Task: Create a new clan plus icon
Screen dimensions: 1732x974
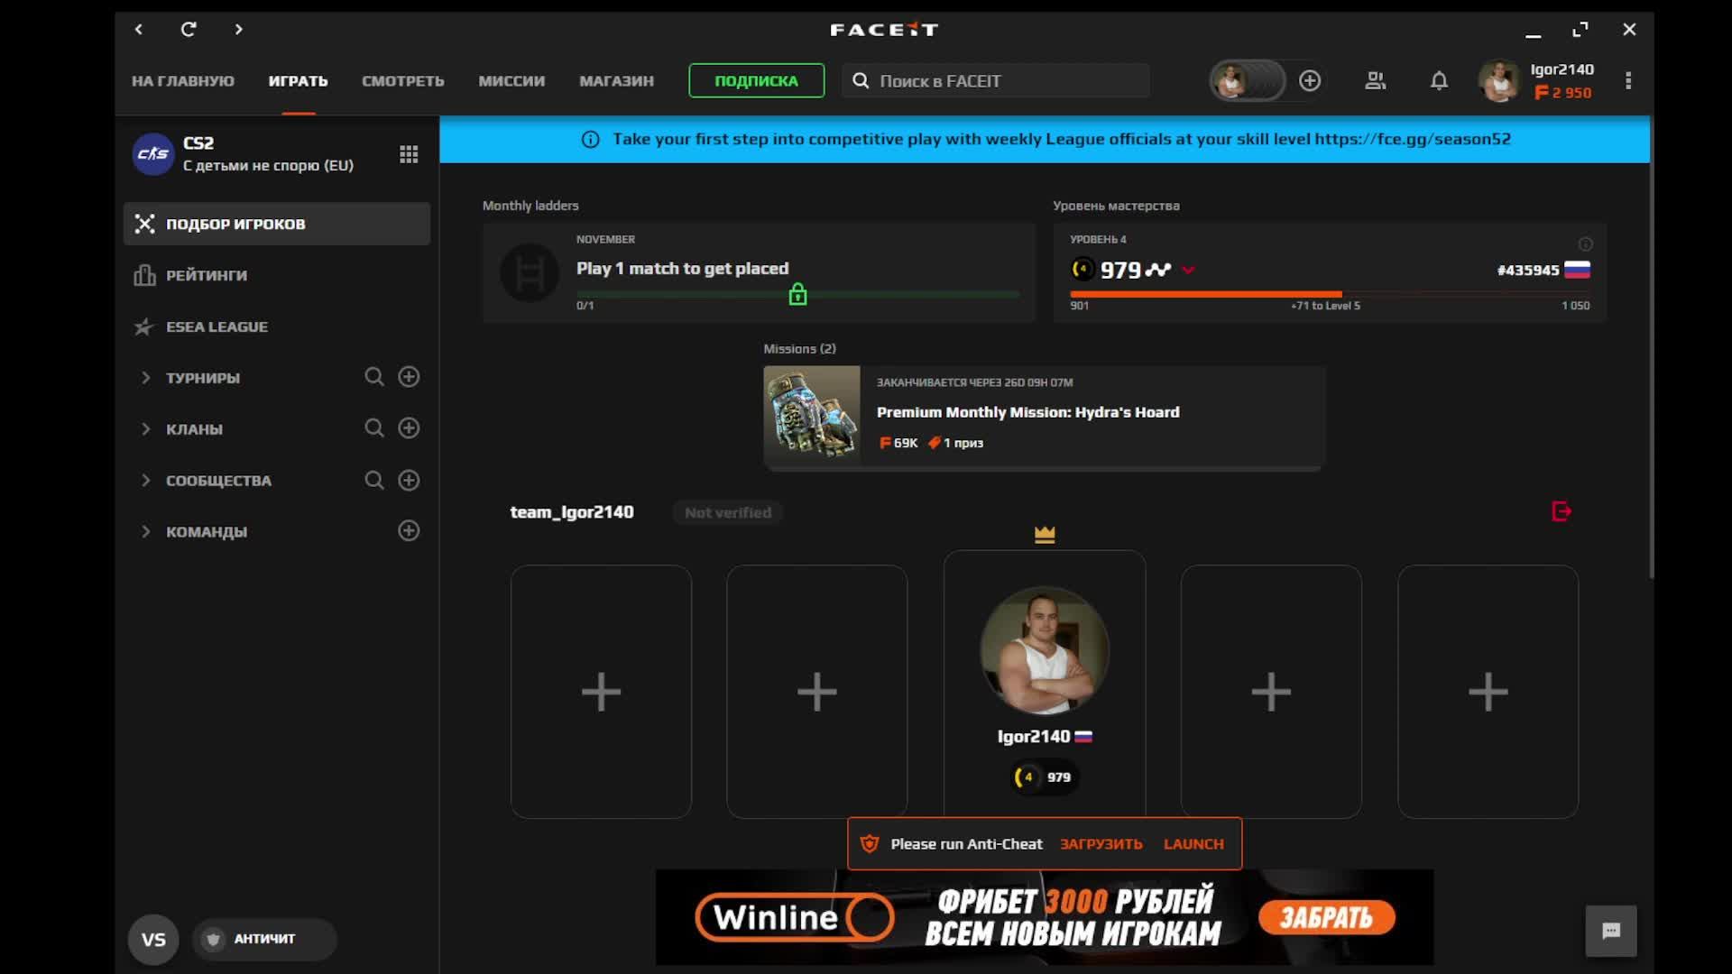Action: (x=409, y=428)
